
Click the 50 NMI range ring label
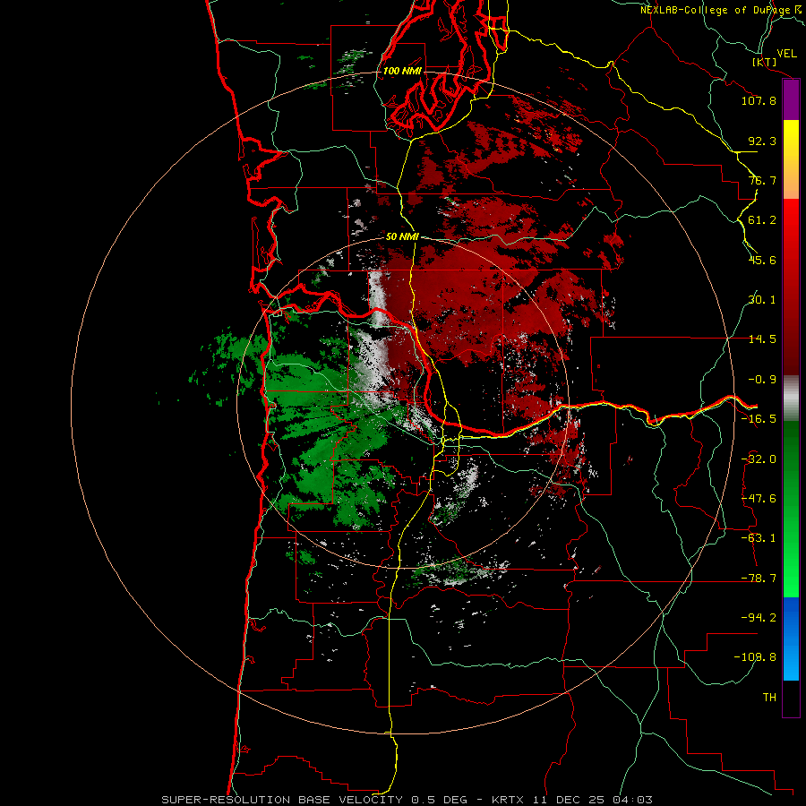(x=402, y=236)
